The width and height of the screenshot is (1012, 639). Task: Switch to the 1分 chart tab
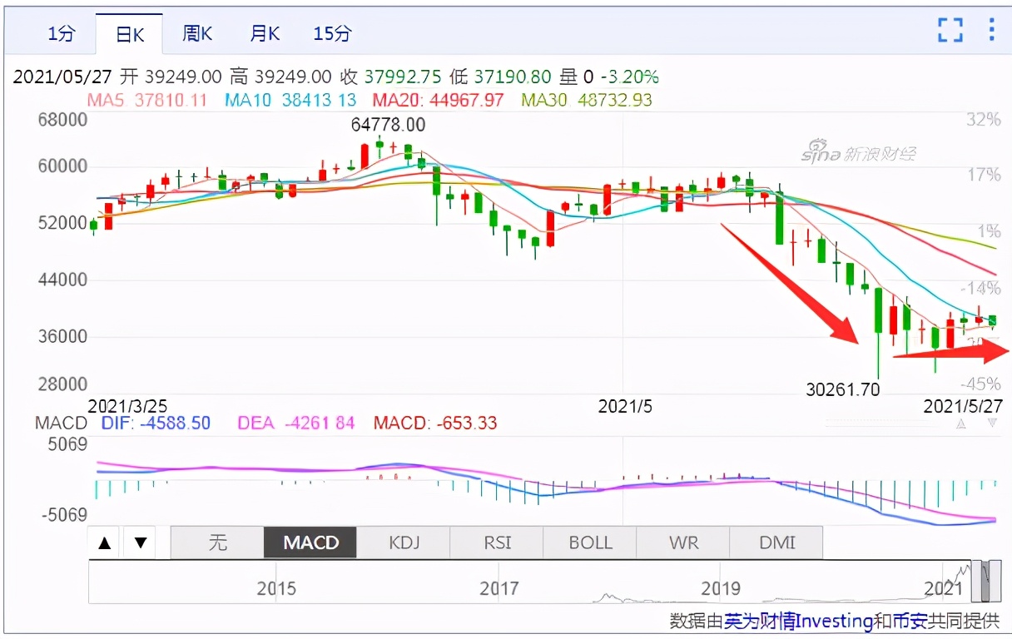pos(62,34)
